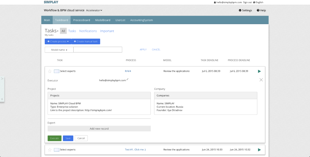Expand the left side panel arrow

pyautogui.click(x=2, y=79)
